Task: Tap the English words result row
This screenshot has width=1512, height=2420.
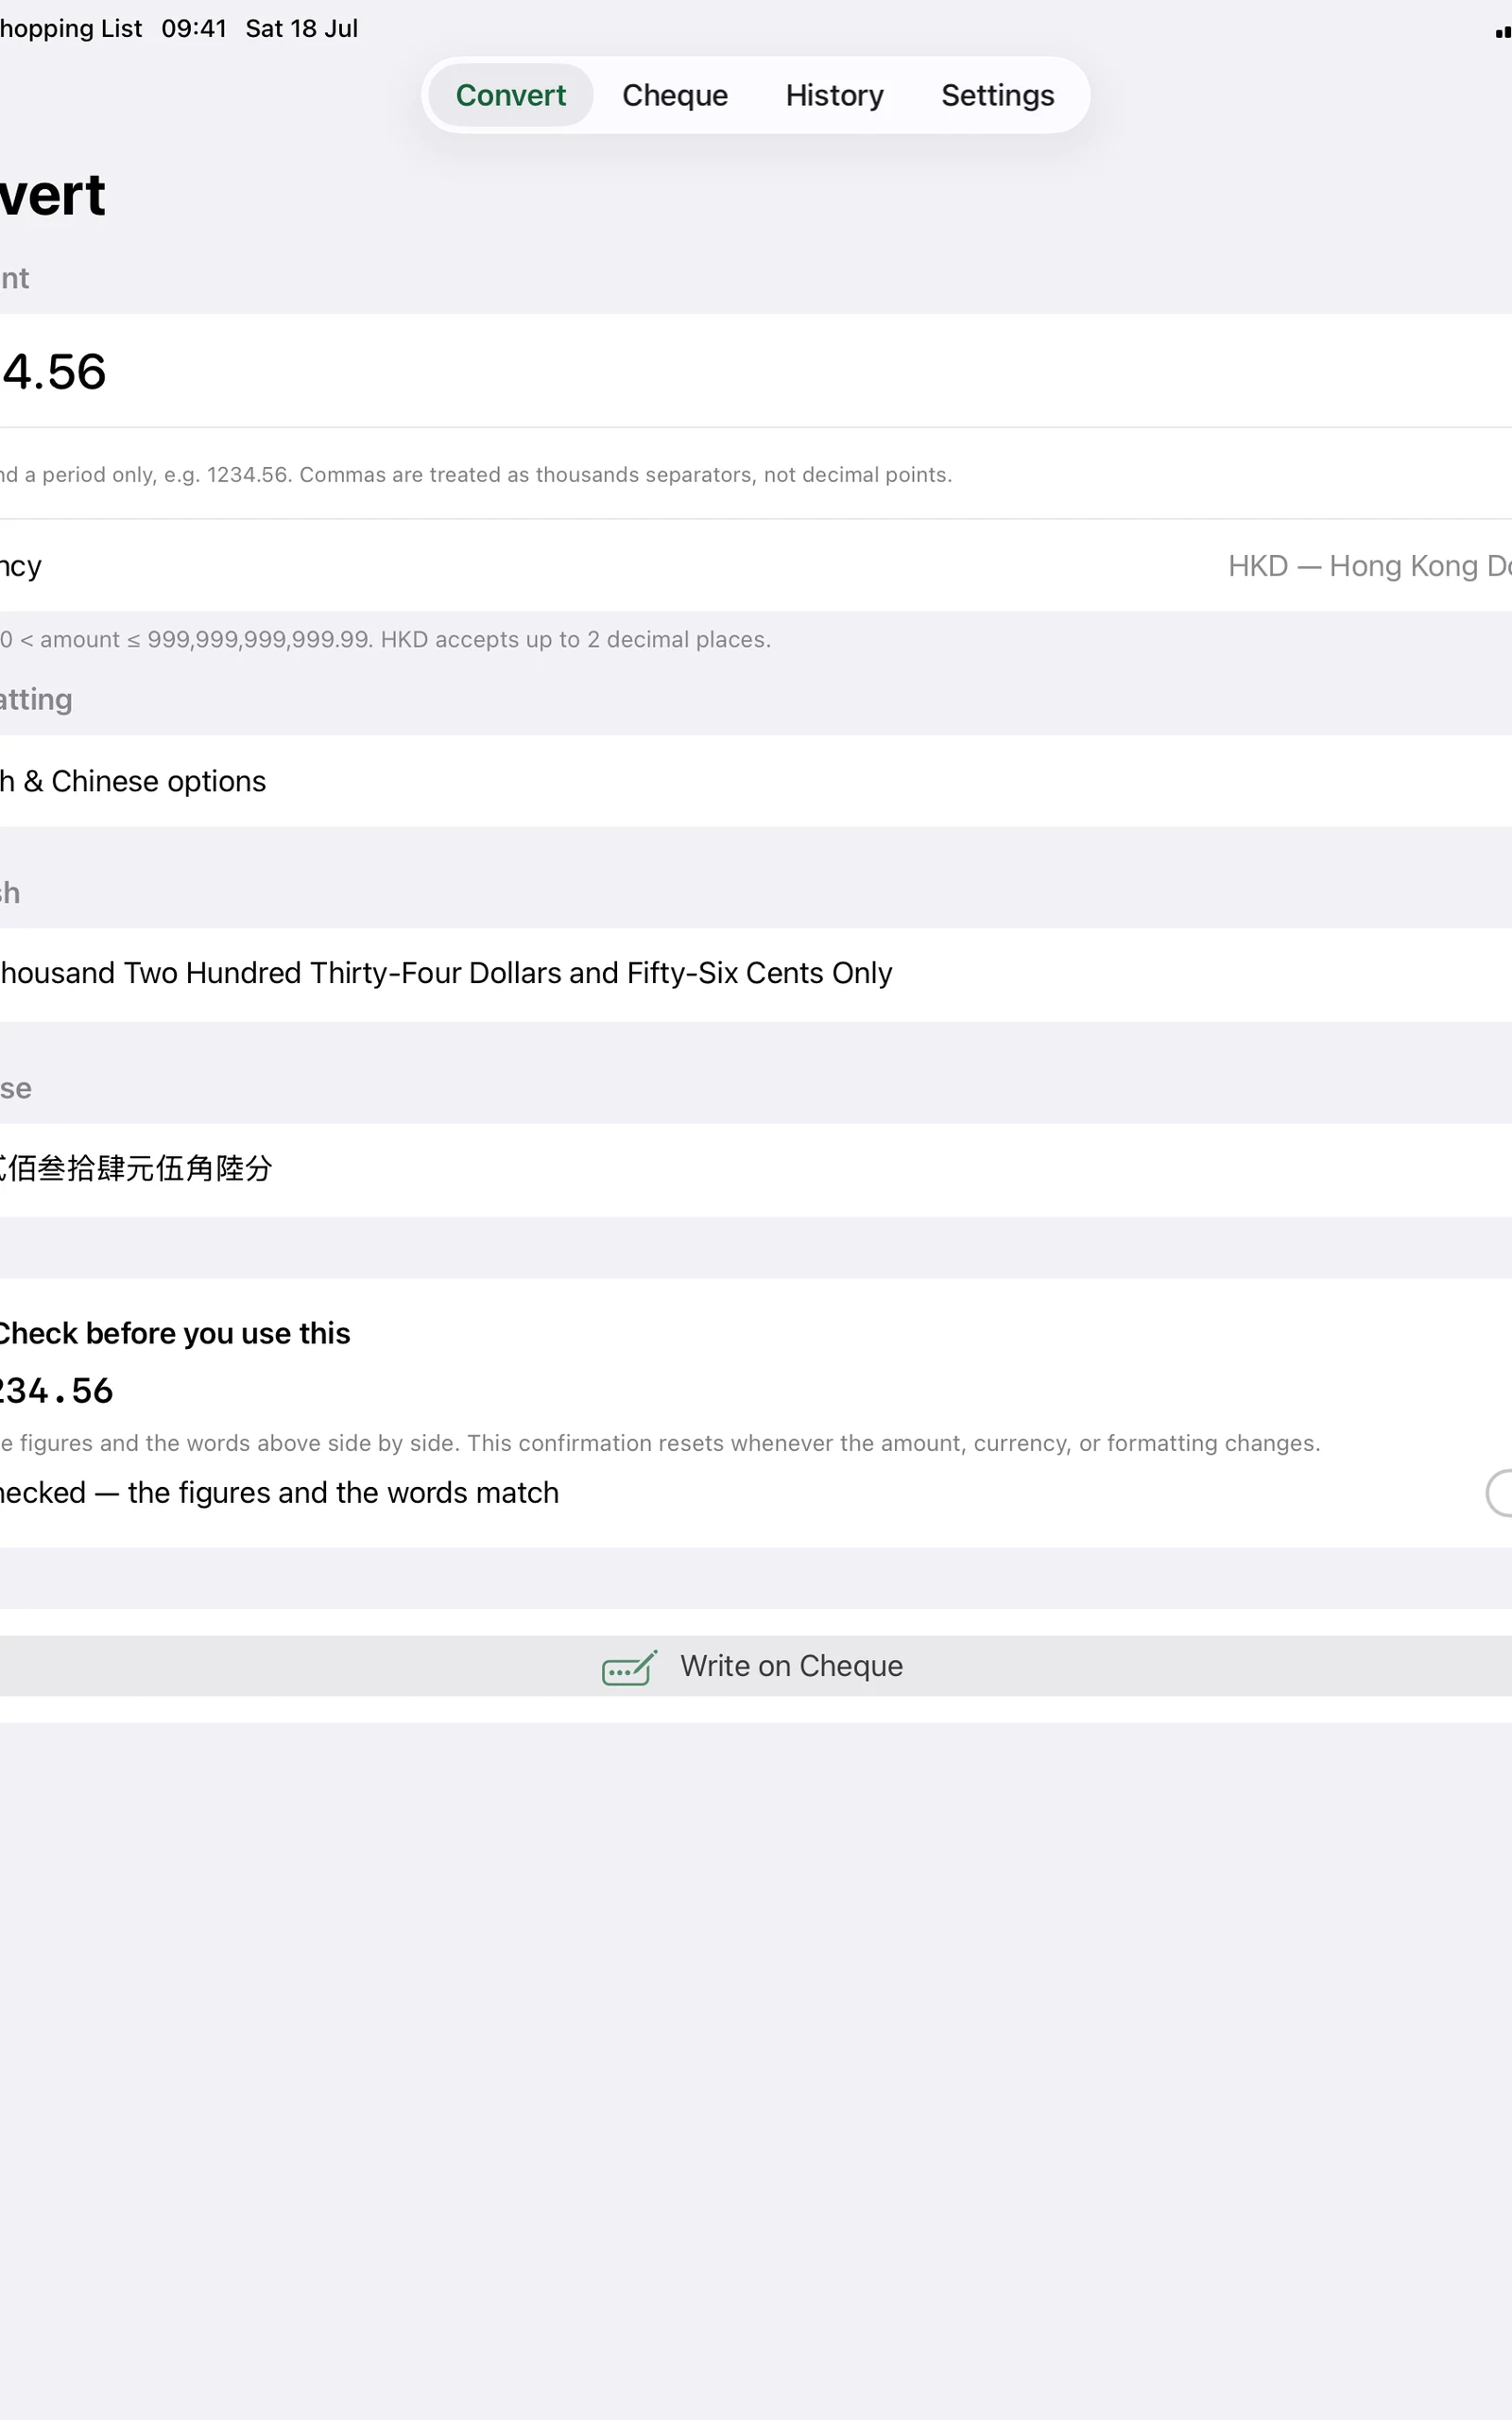Action: tap(756, 974)
